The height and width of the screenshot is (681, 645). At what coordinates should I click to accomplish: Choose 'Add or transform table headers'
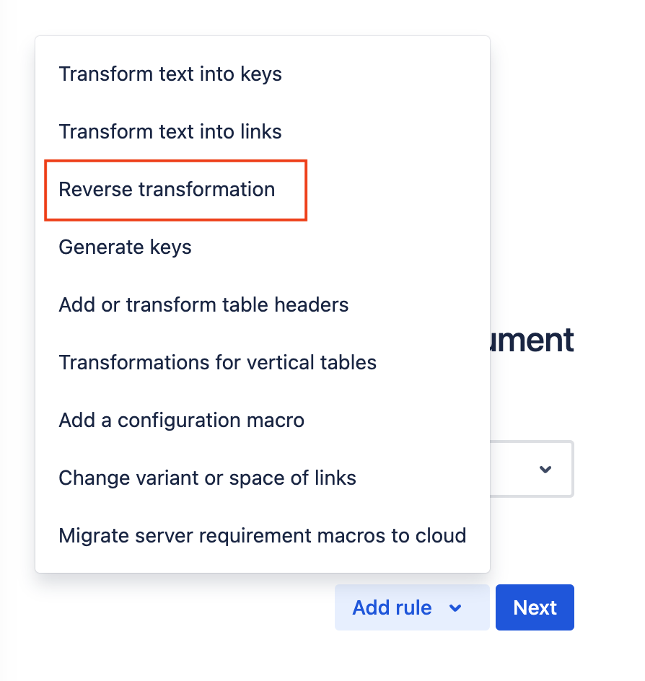203,305
